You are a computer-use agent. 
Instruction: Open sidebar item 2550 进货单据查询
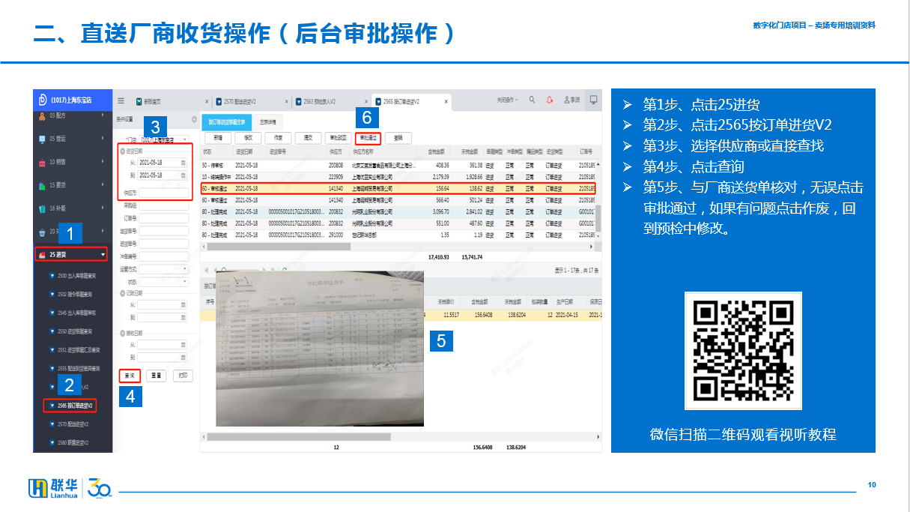coord(74,331)
